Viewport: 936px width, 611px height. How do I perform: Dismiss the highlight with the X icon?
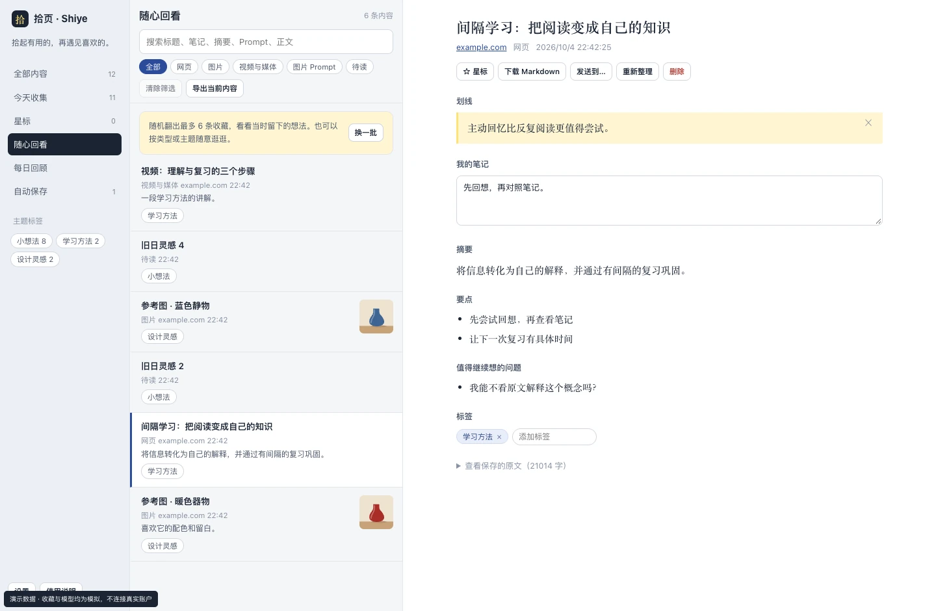[868, 123]
